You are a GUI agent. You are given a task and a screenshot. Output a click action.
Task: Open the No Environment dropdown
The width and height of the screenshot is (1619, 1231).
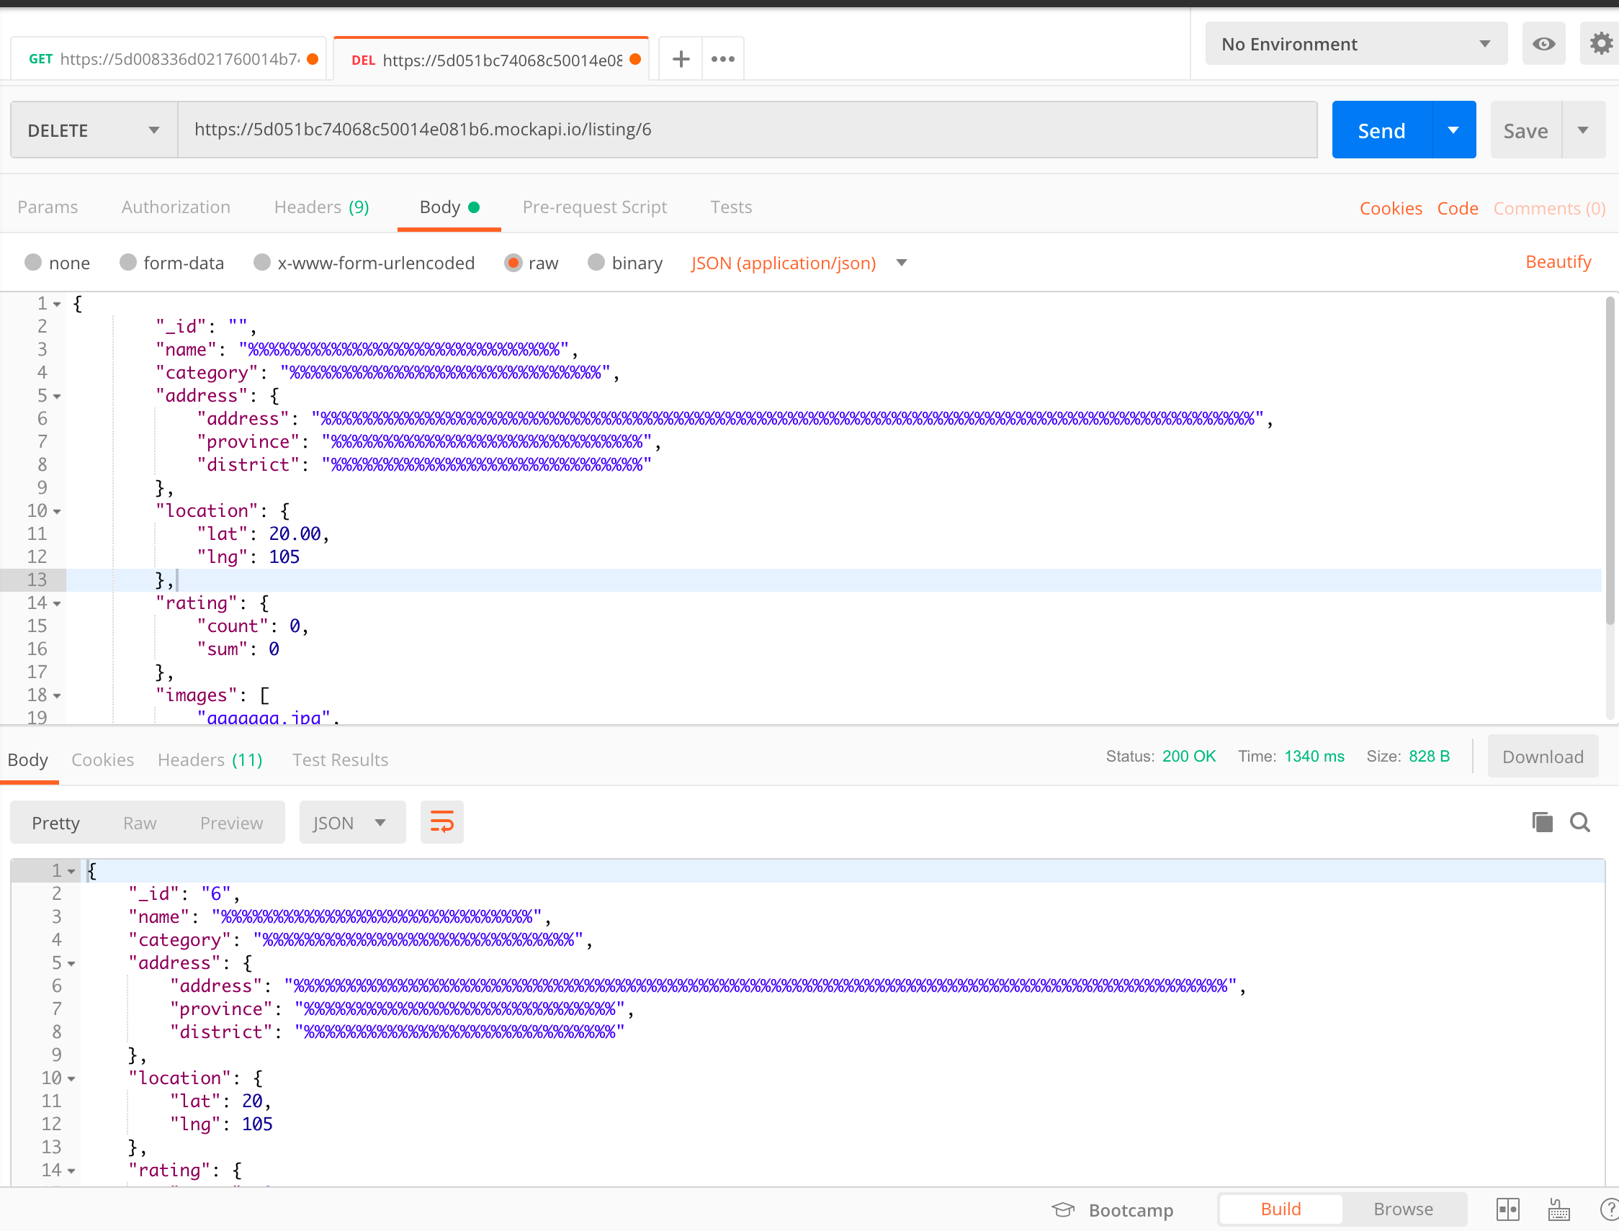click(x=1356, y=44)
